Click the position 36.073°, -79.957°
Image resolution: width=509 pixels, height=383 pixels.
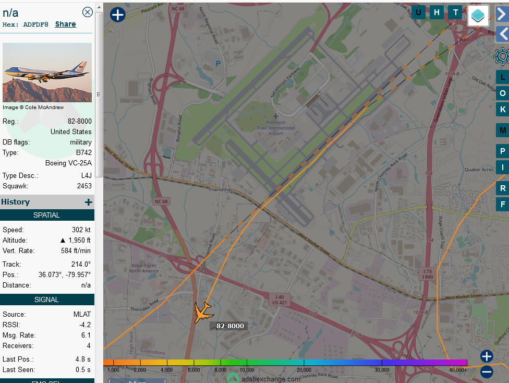pos(65,275)
